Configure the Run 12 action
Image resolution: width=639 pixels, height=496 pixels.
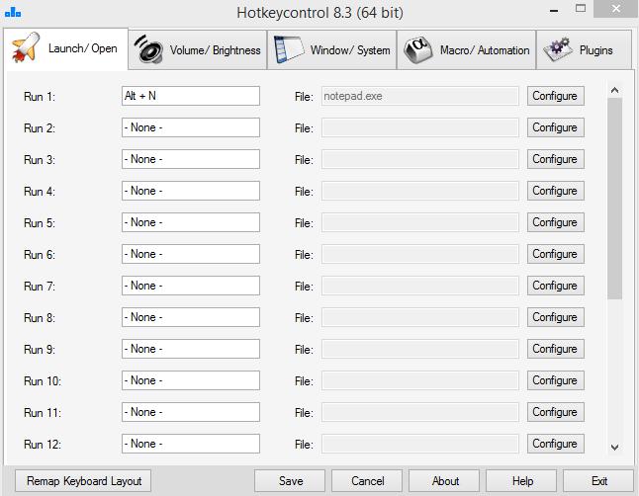[556, 444]
